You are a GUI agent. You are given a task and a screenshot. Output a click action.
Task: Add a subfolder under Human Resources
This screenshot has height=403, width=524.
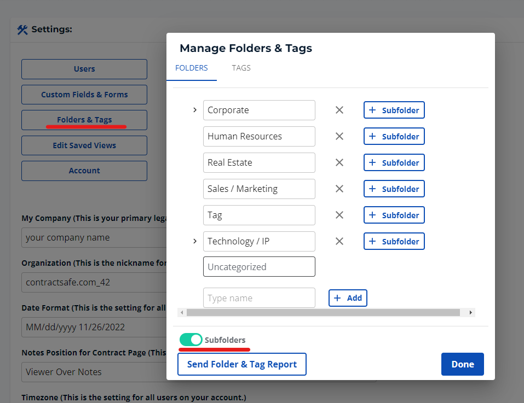394,136
